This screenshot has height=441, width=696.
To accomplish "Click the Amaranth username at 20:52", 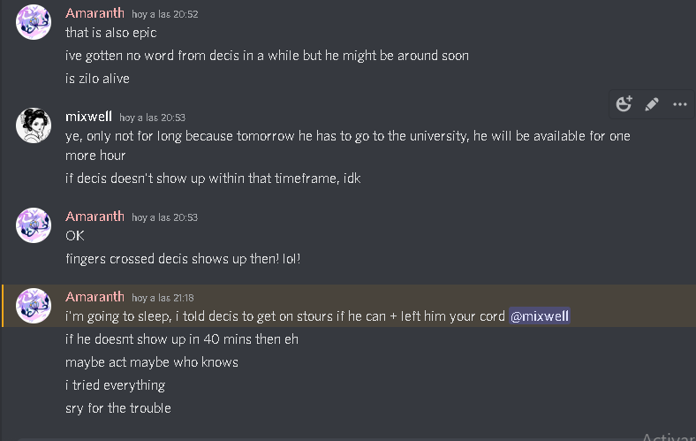I will (x=95, y=13).
